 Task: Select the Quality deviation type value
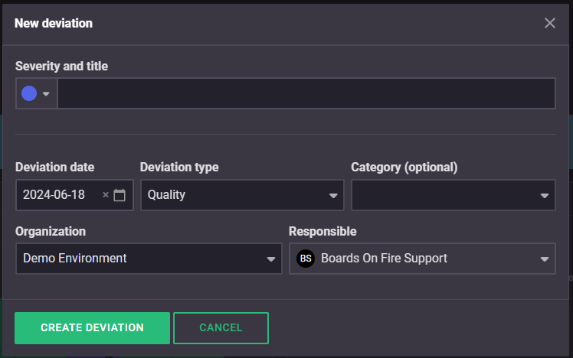pyautogui.click(x=167, y=195)
